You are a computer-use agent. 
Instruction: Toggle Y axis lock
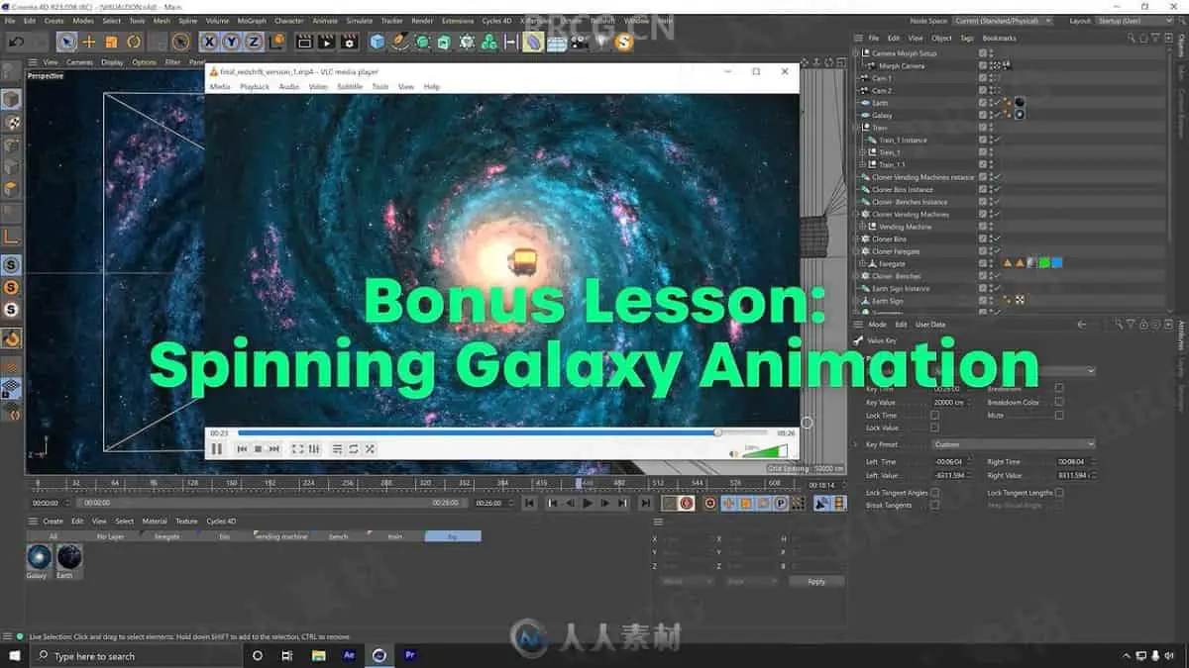click(232, 42)
